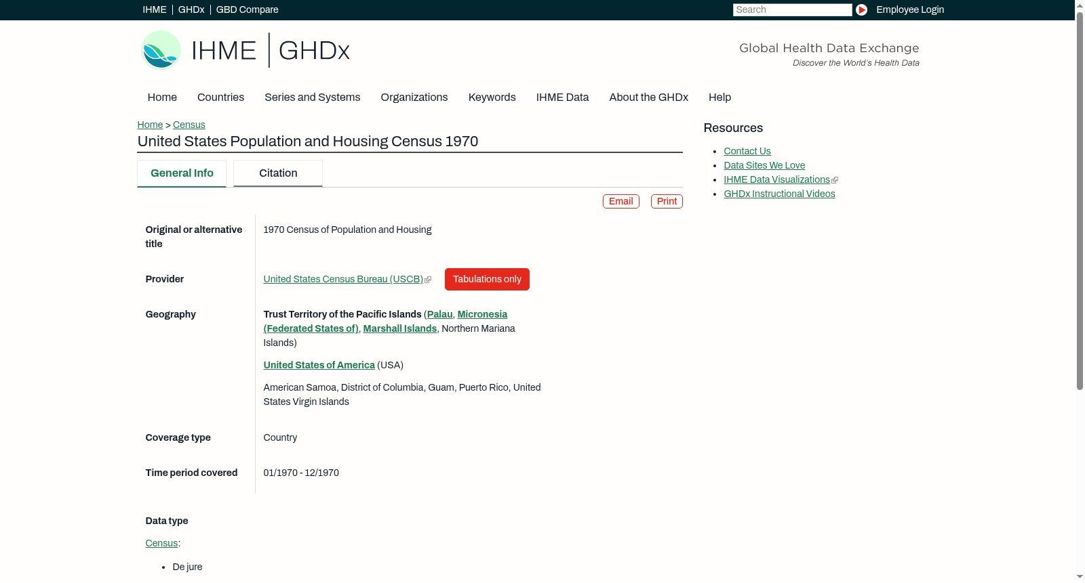
Task: Open the Marshall Islands link
Action: click(x=400, y=328)
